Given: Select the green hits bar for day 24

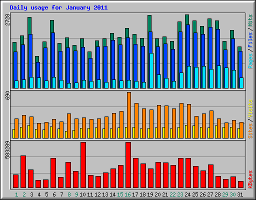Looking at the screenshot, I should pyautogui.click(x=187, y=19).
